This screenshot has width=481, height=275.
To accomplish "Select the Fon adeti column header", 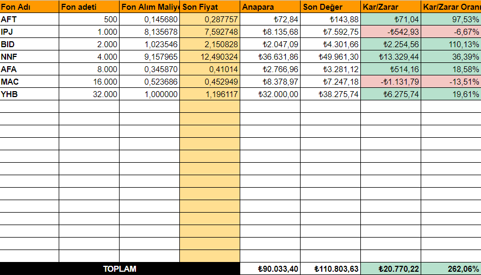I will 89,7.
